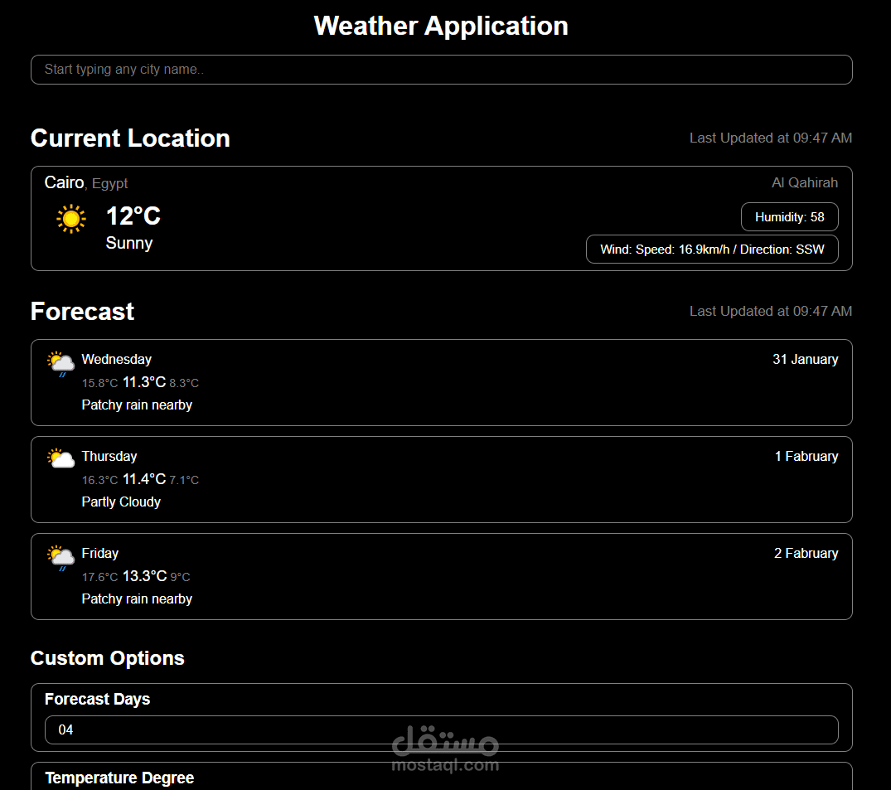Select the Friday 2 Fabruary forecast card
891x790 pixels.
[x=441, y=576]
